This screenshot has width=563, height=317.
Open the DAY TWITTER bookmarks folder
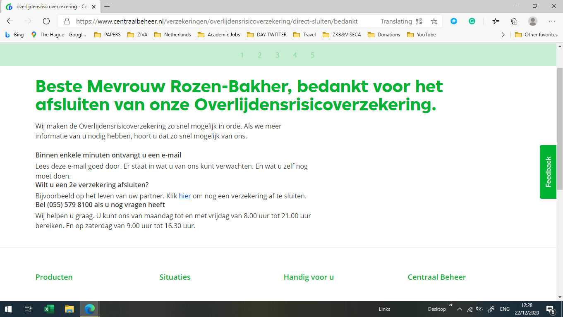click(x=267, y=35)
